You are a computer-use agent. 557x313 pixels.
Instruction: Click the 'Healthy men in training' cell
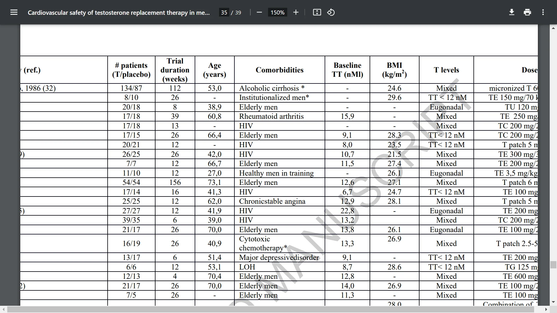point(280,173)
